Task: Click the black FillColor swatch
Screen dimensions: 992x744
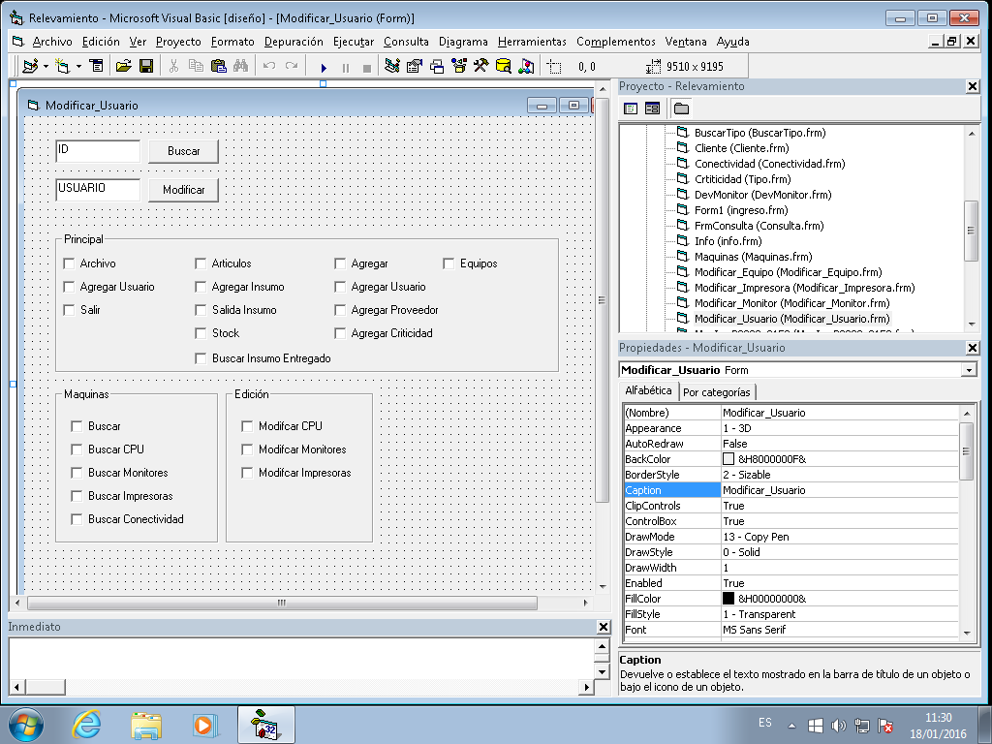Action: coord(728,599)
